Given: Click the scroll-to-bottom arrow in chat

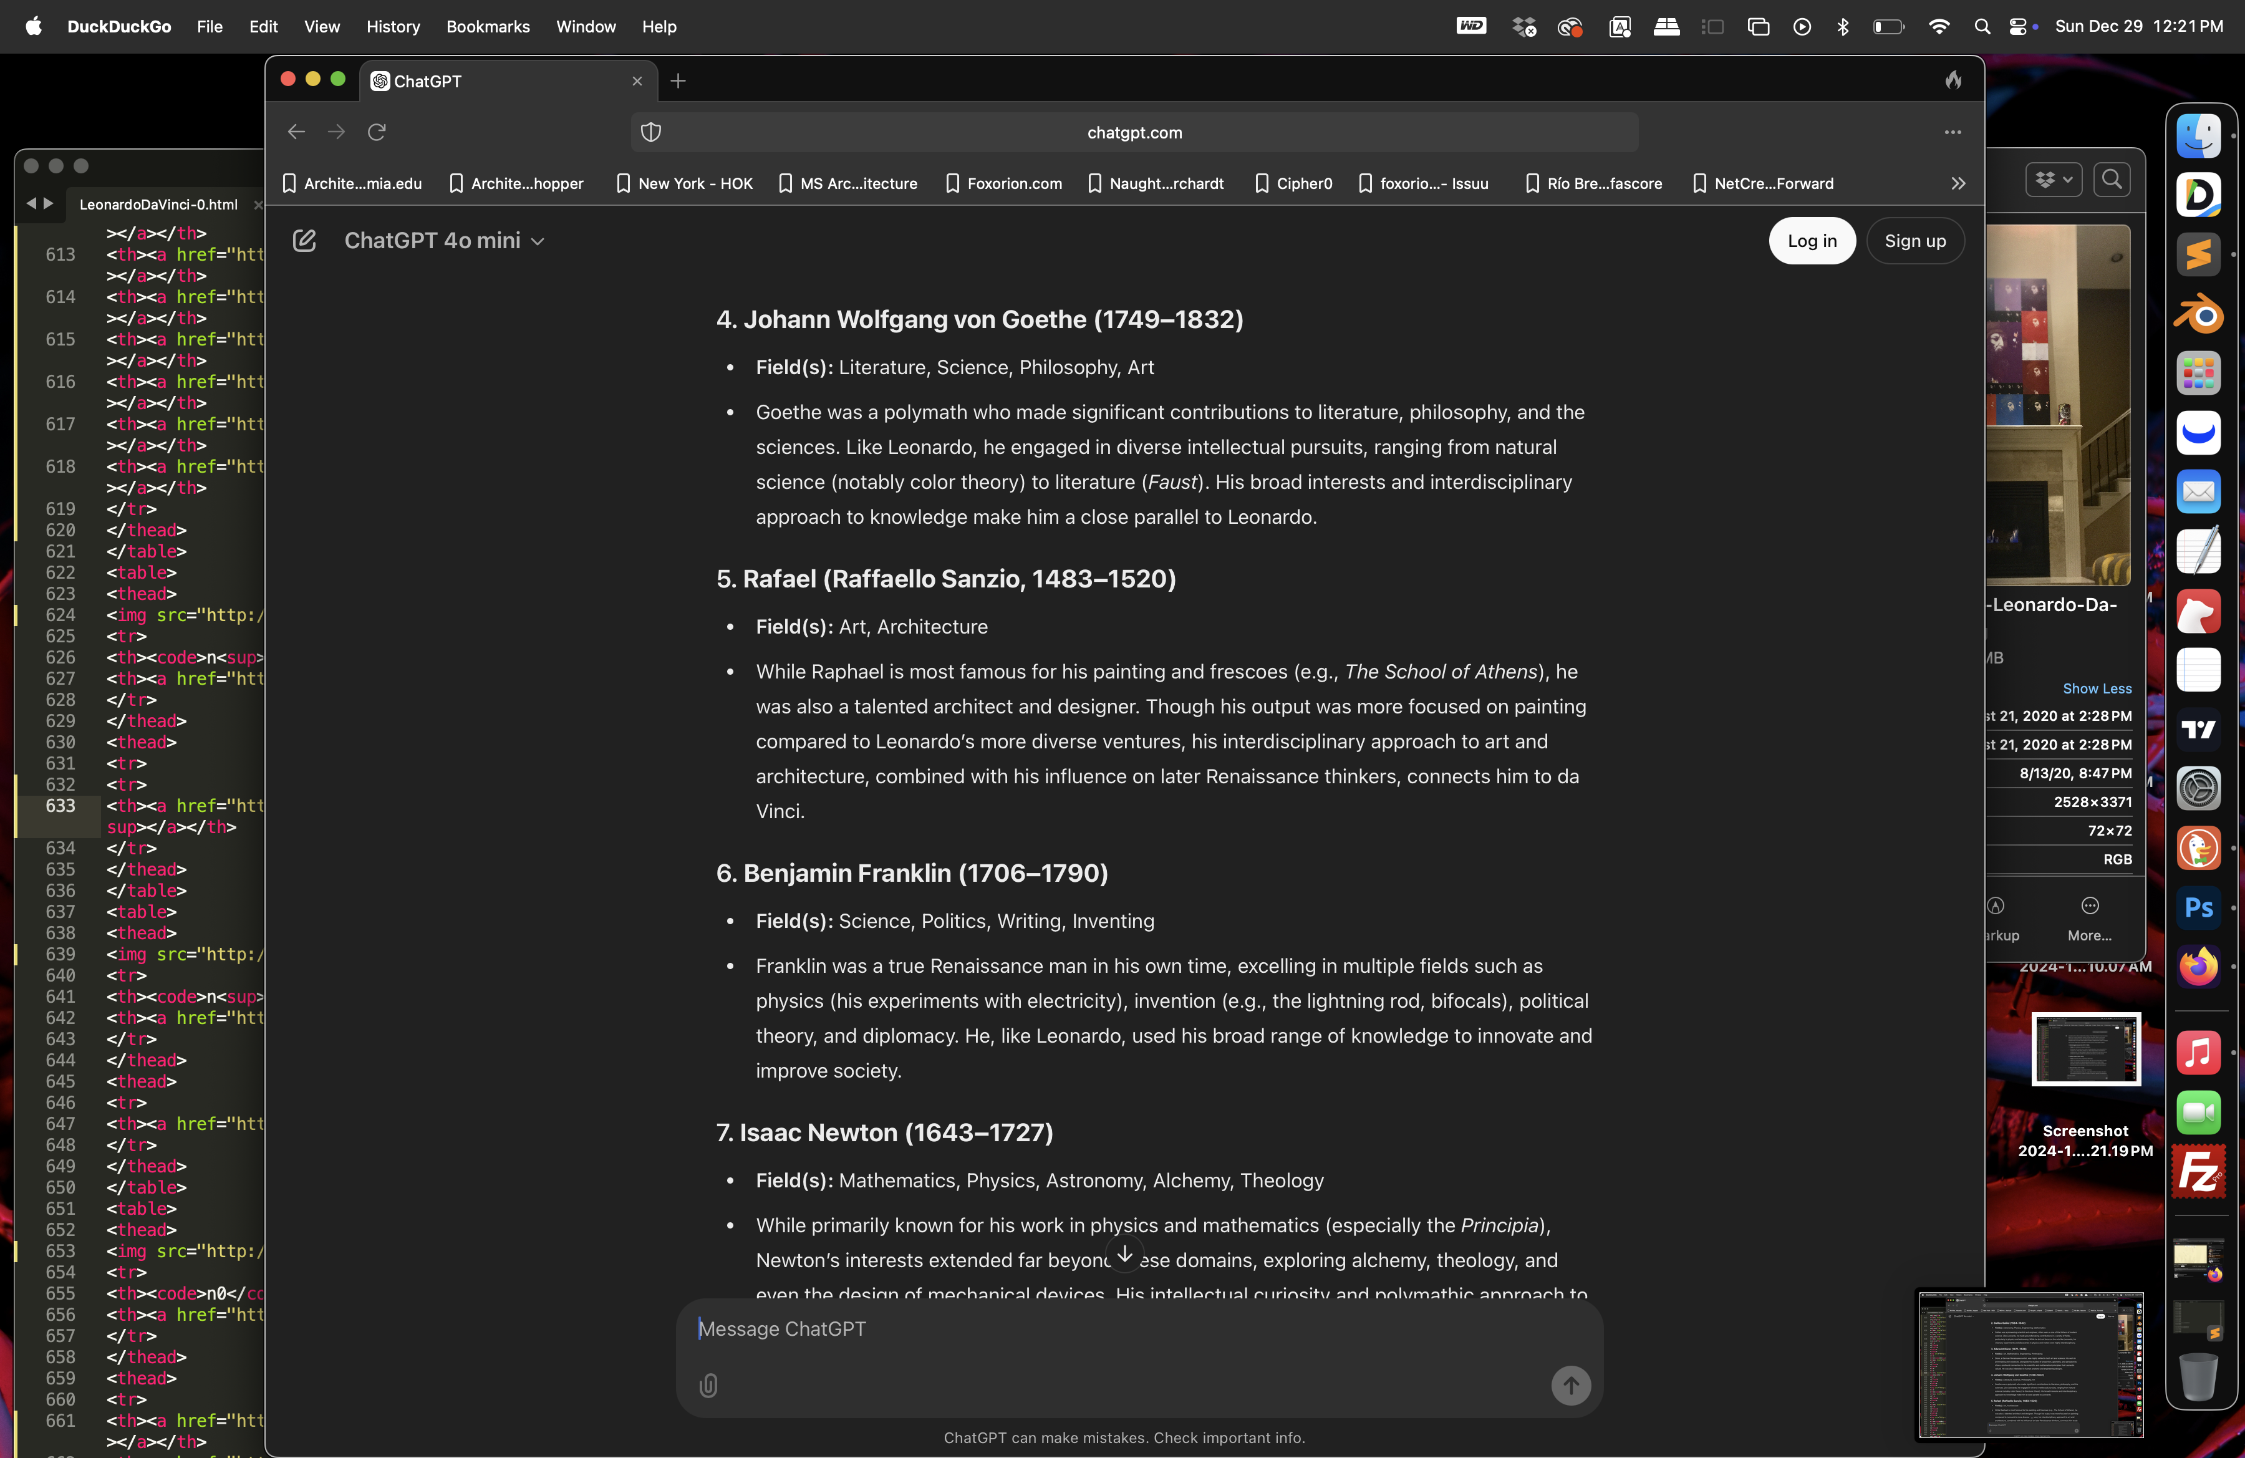Looking at the screenshot, I should [x=1124, y=1253].
